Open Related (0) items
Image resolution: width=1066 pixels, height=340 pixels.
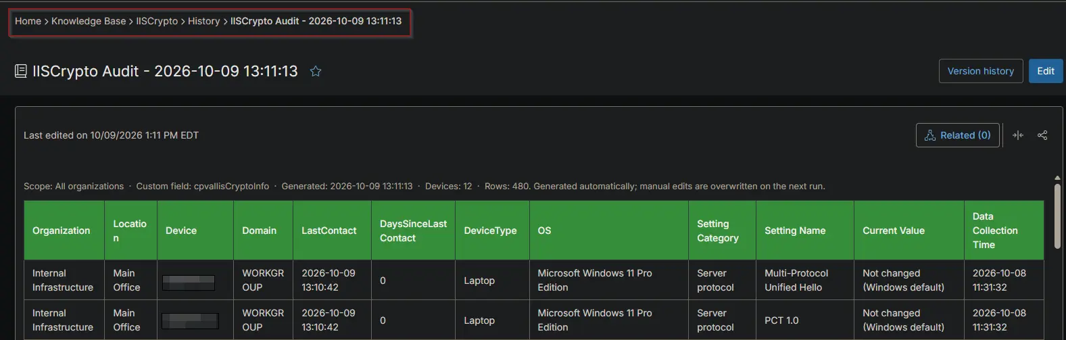[957, 135]
